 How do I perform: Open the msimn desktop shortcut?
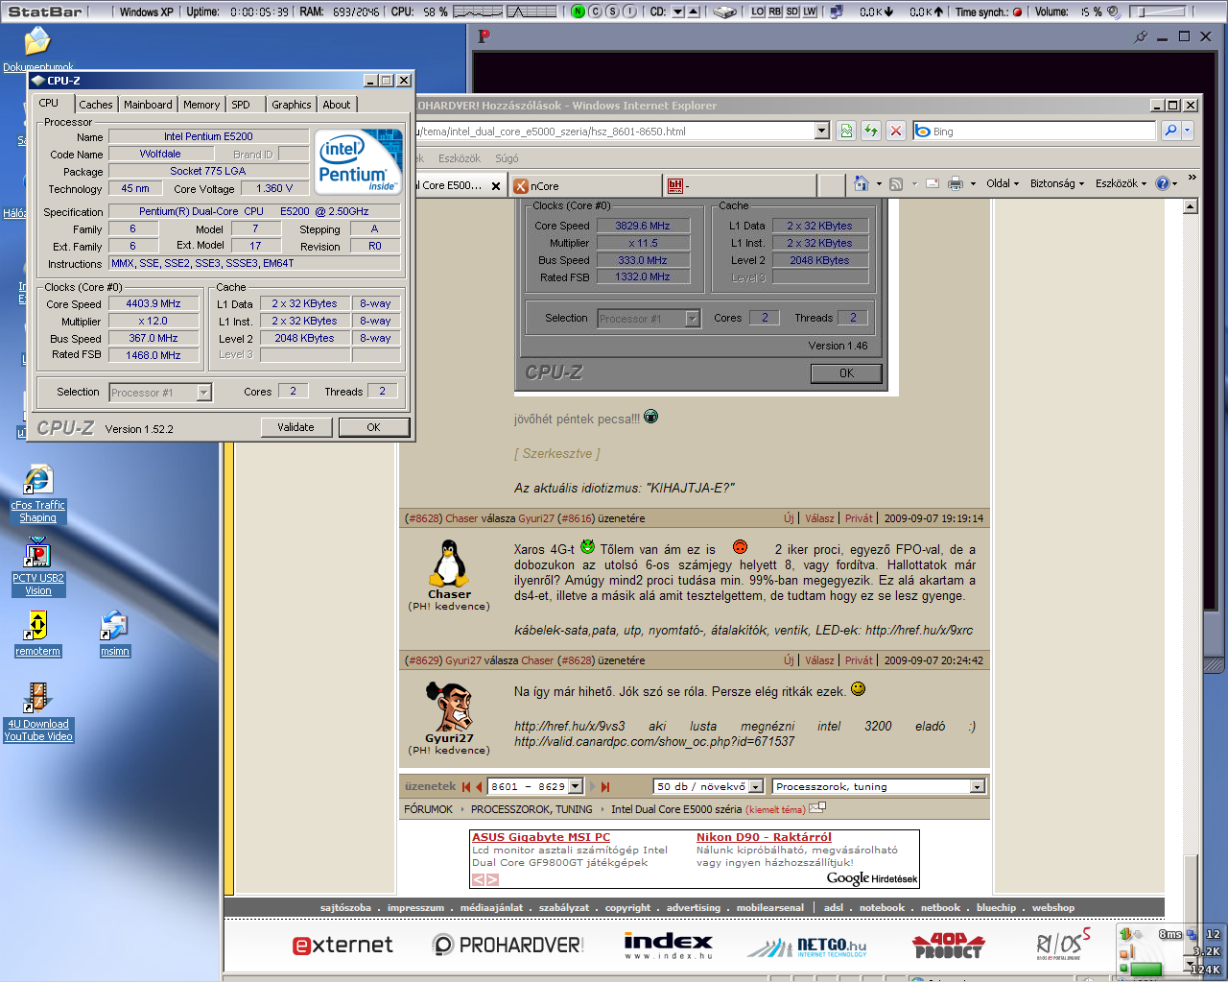click(x=114, y=626)
